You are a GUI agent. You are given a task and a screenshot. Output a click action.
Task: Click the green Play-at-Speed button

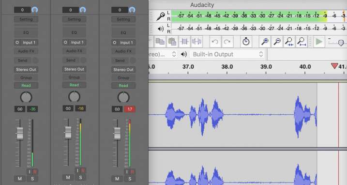pyautogui.click(x=319, y=42)
